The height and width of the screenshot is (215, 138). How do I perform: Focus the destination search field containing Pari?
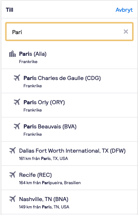coord(69,32)
